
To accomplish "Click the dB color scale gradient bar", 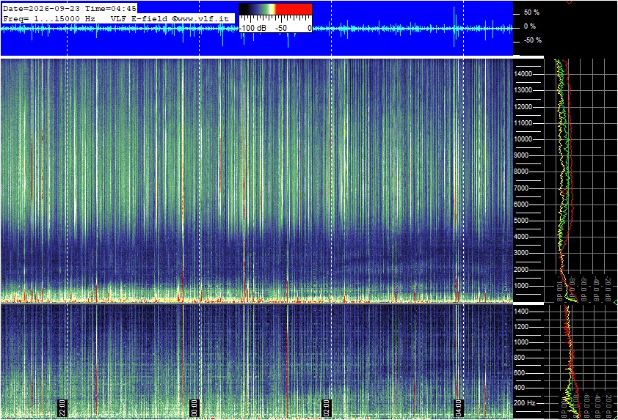I will [275, 9].
